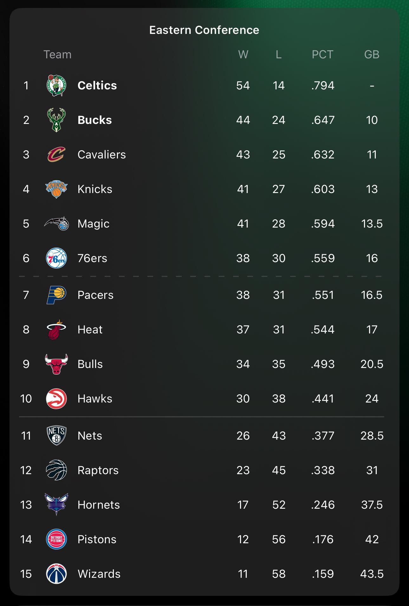Tap the Pacers team logo
The width and height of the screenshot is (409, 606).
pyautogui.click(x=56, y=295)
